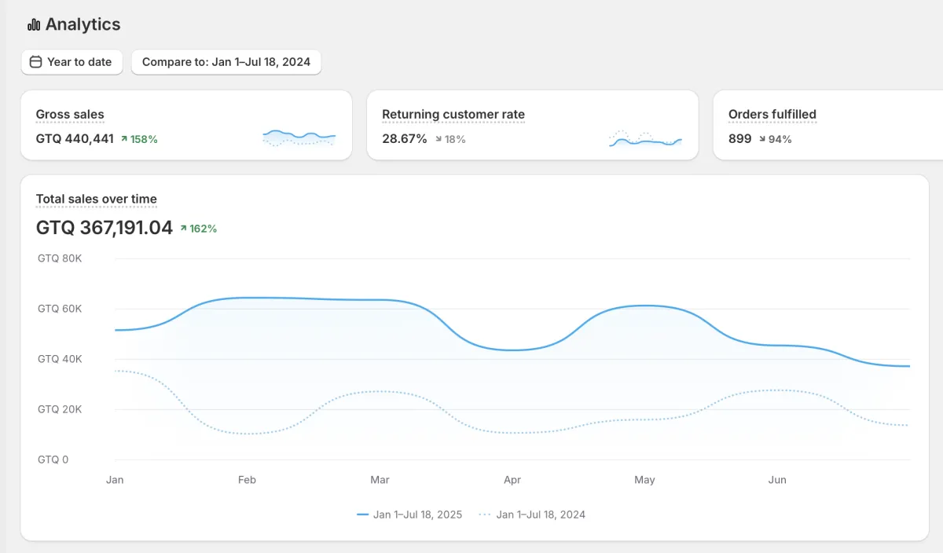Screen dimensions: 943x553
Task: Open the Gross sales report link
Action: 70,115
